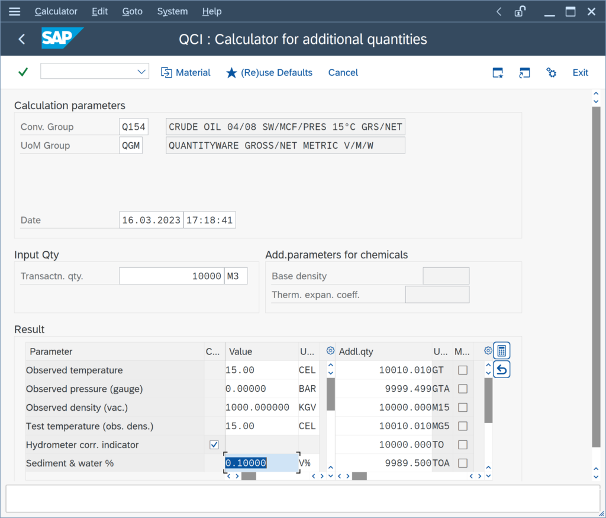Open the Calculator menu

pos(56,11)
